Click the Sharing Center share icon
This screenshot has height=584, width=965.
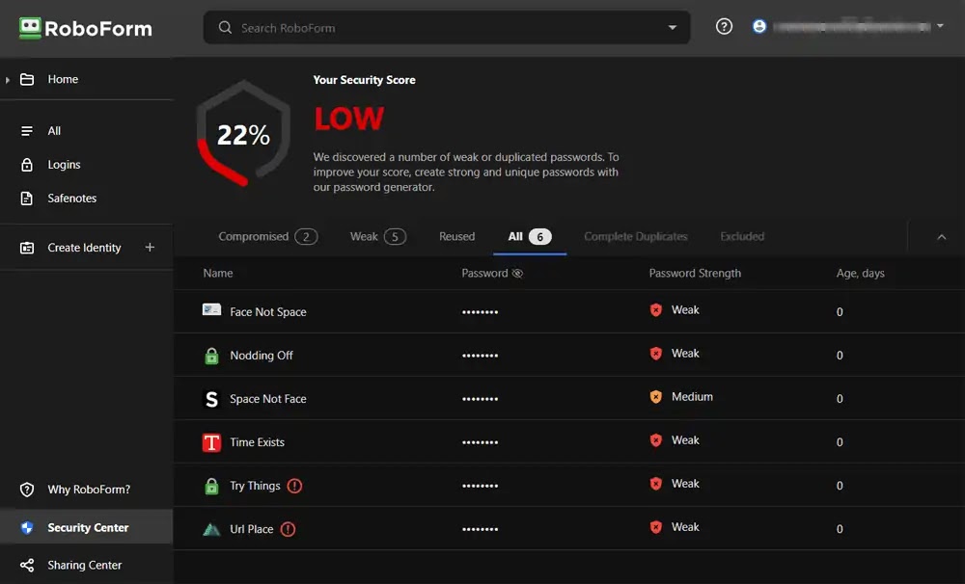(27, 565)
